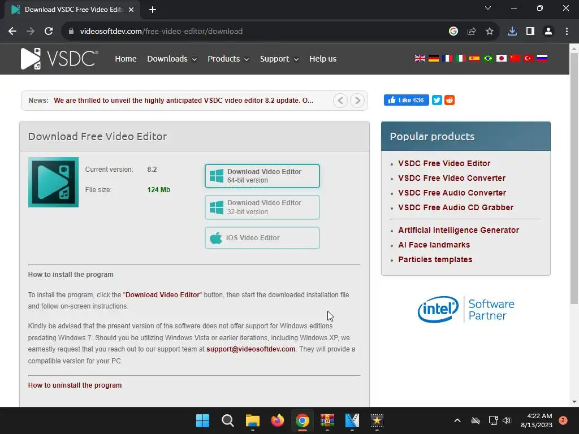The image size is (579, 434).
Task: Open taskbar Search
Action: click(x=227, y=420)
